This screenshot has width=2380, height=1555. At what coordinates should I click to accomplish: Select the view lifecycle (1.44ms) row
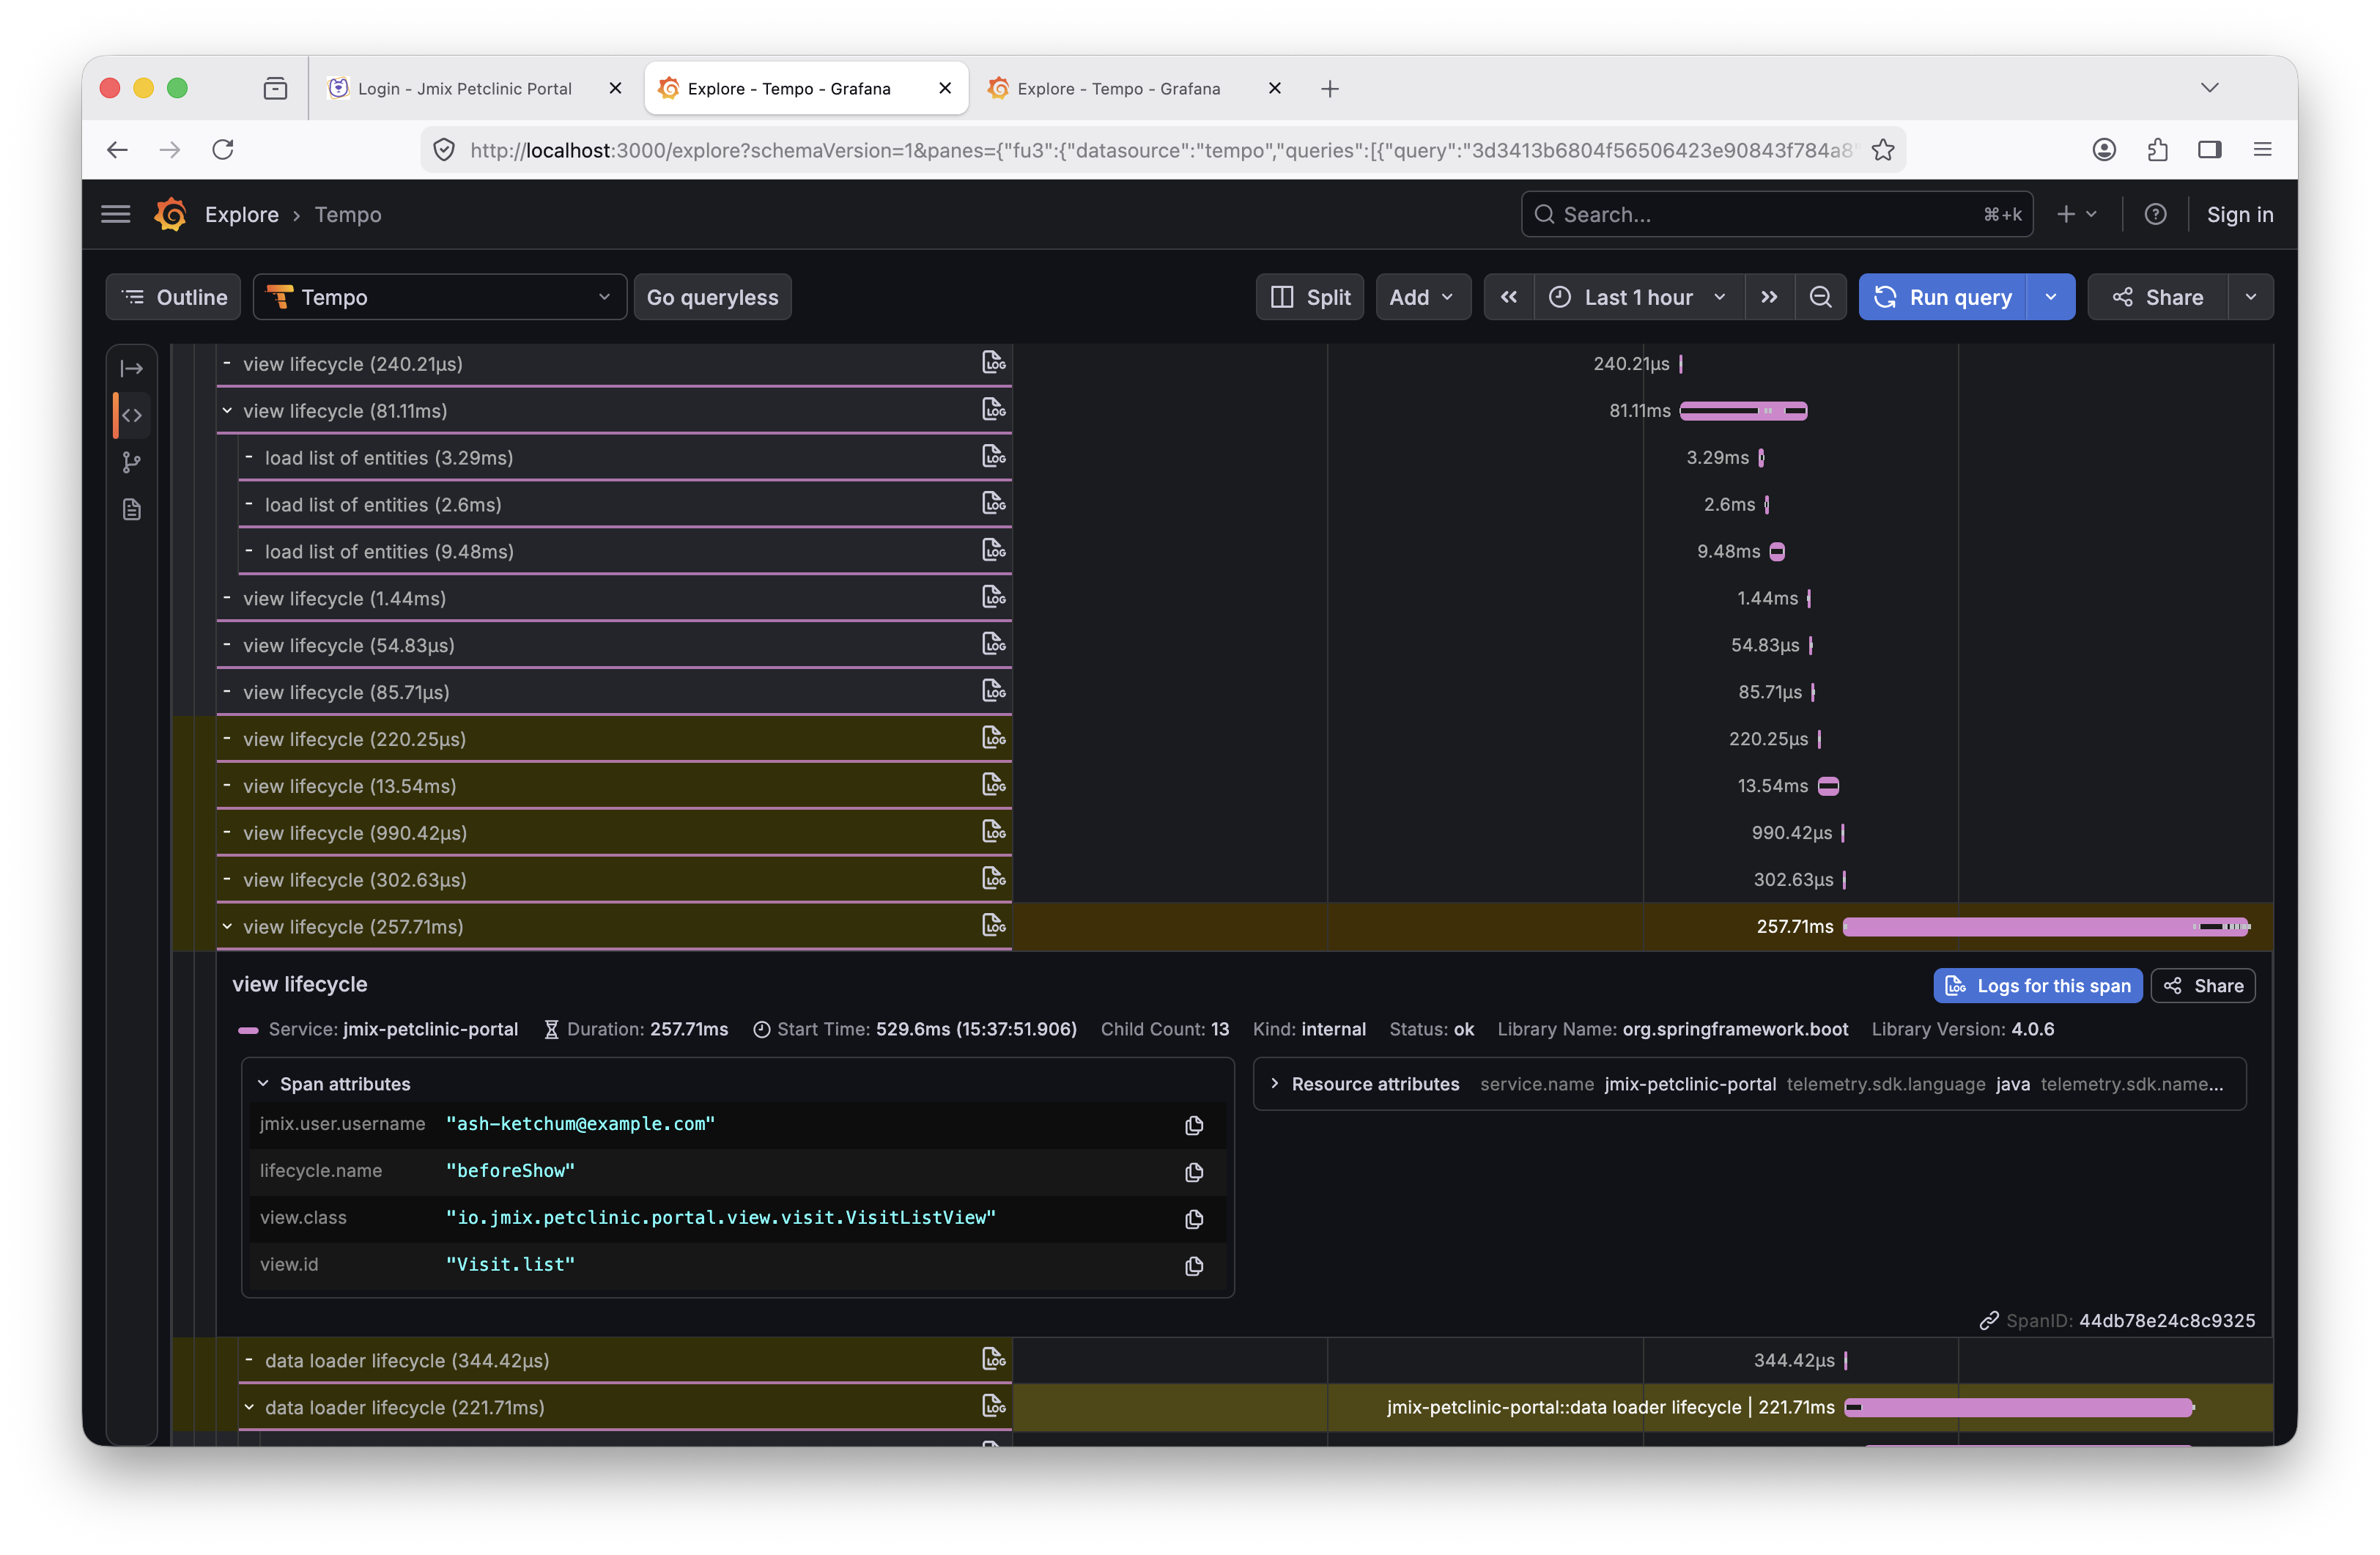click(x=614, y=598)
